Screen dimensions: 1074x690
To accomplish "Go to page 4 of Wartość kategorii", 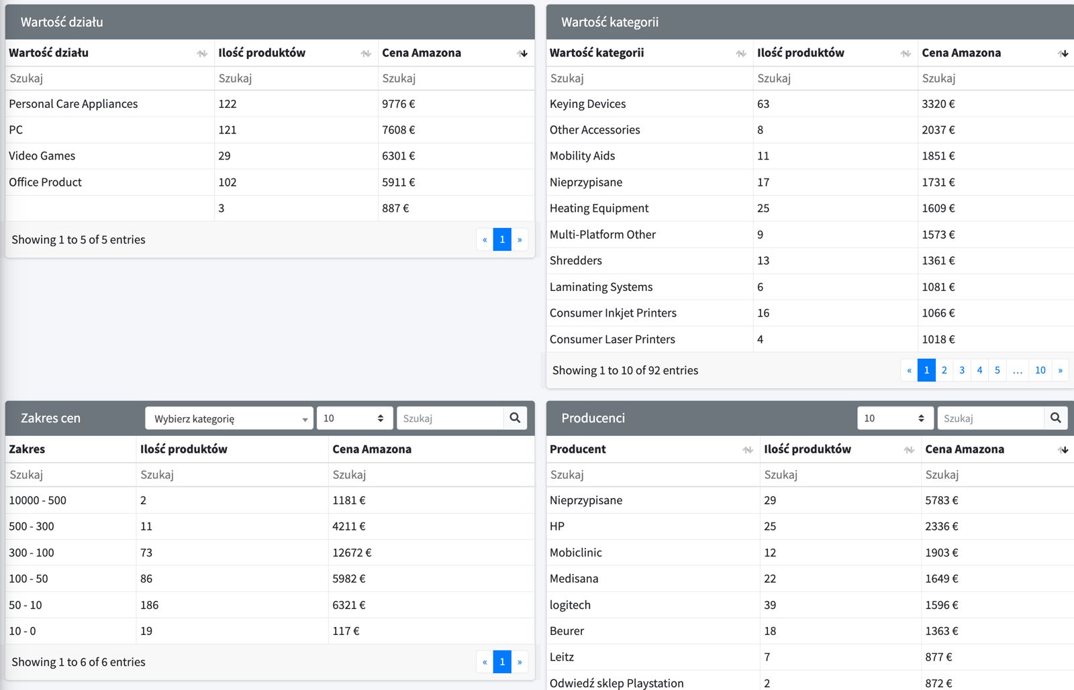I will [979, 370].
